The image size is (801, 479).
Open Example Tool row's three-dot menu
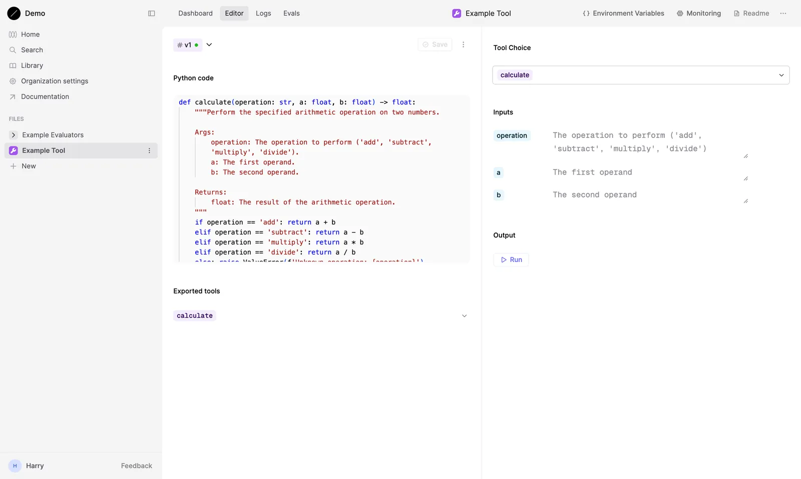click(149, 150)
